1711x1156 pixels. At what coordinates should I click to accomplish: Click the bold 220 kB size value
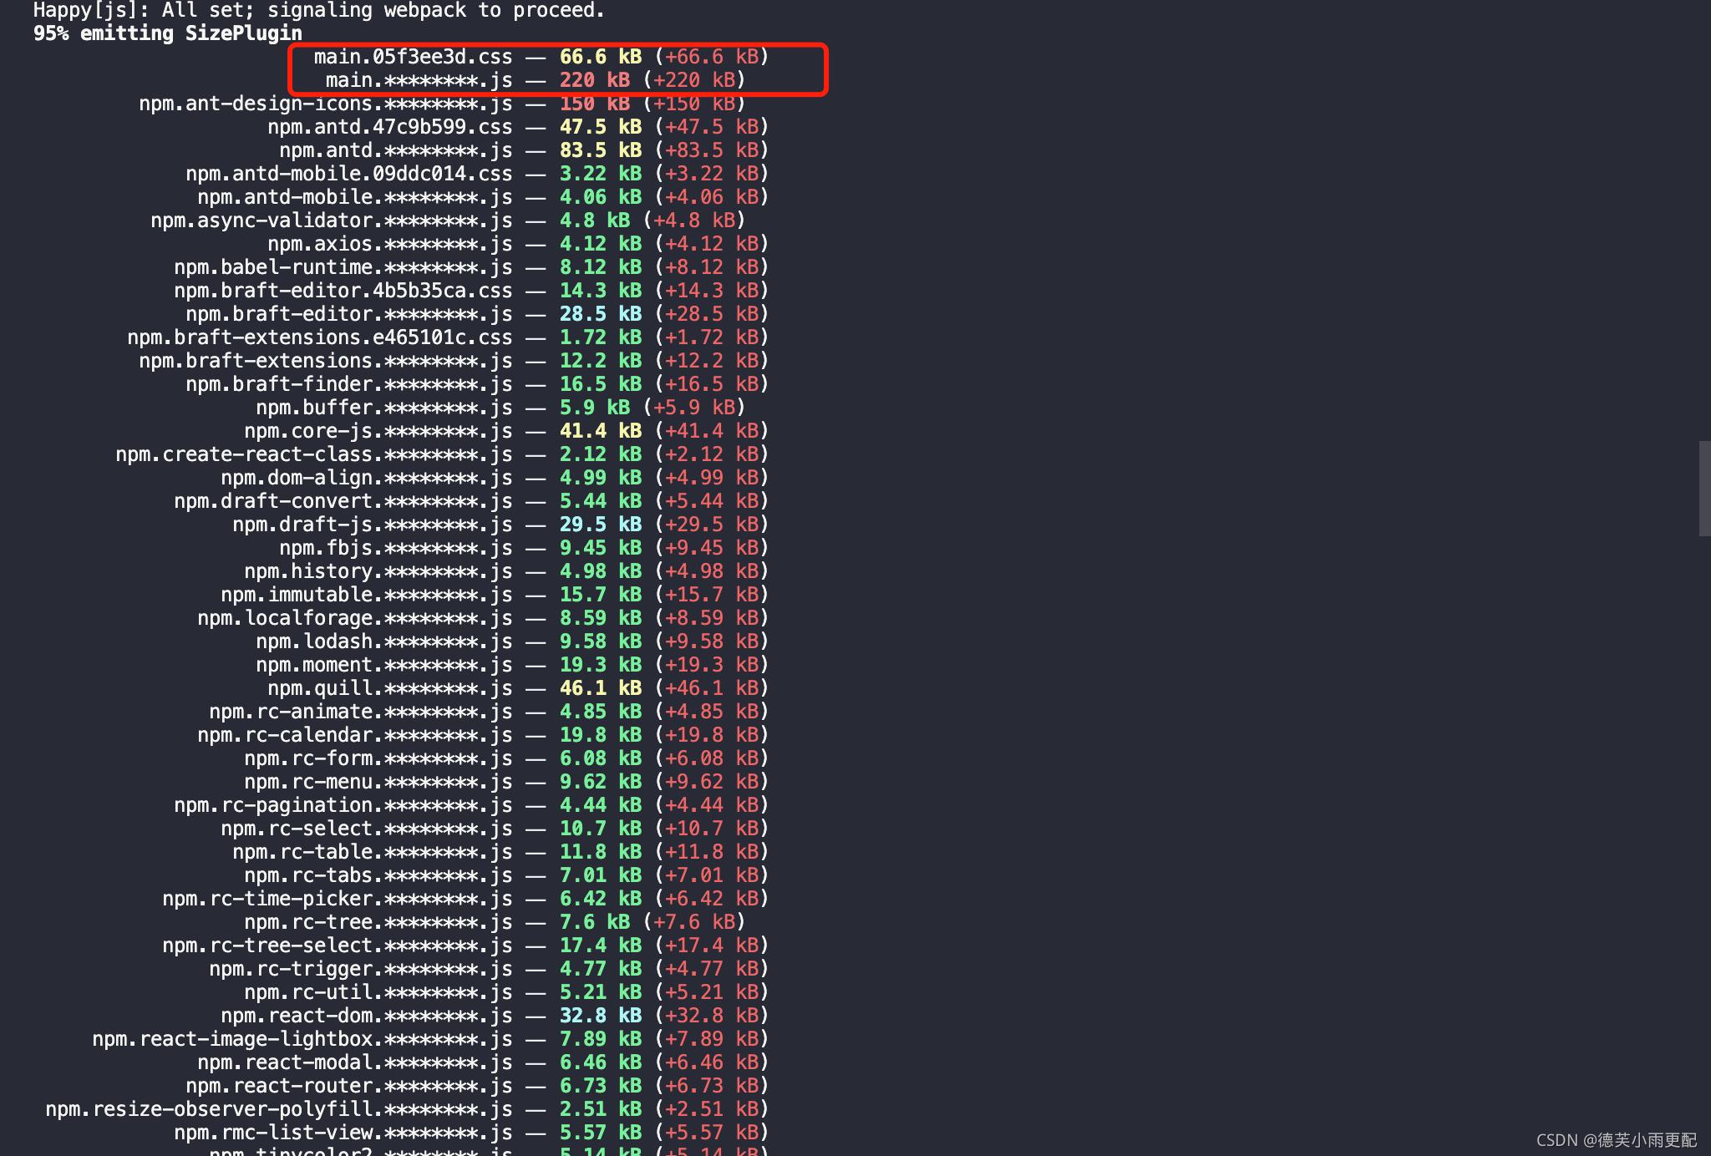[595, 80]
